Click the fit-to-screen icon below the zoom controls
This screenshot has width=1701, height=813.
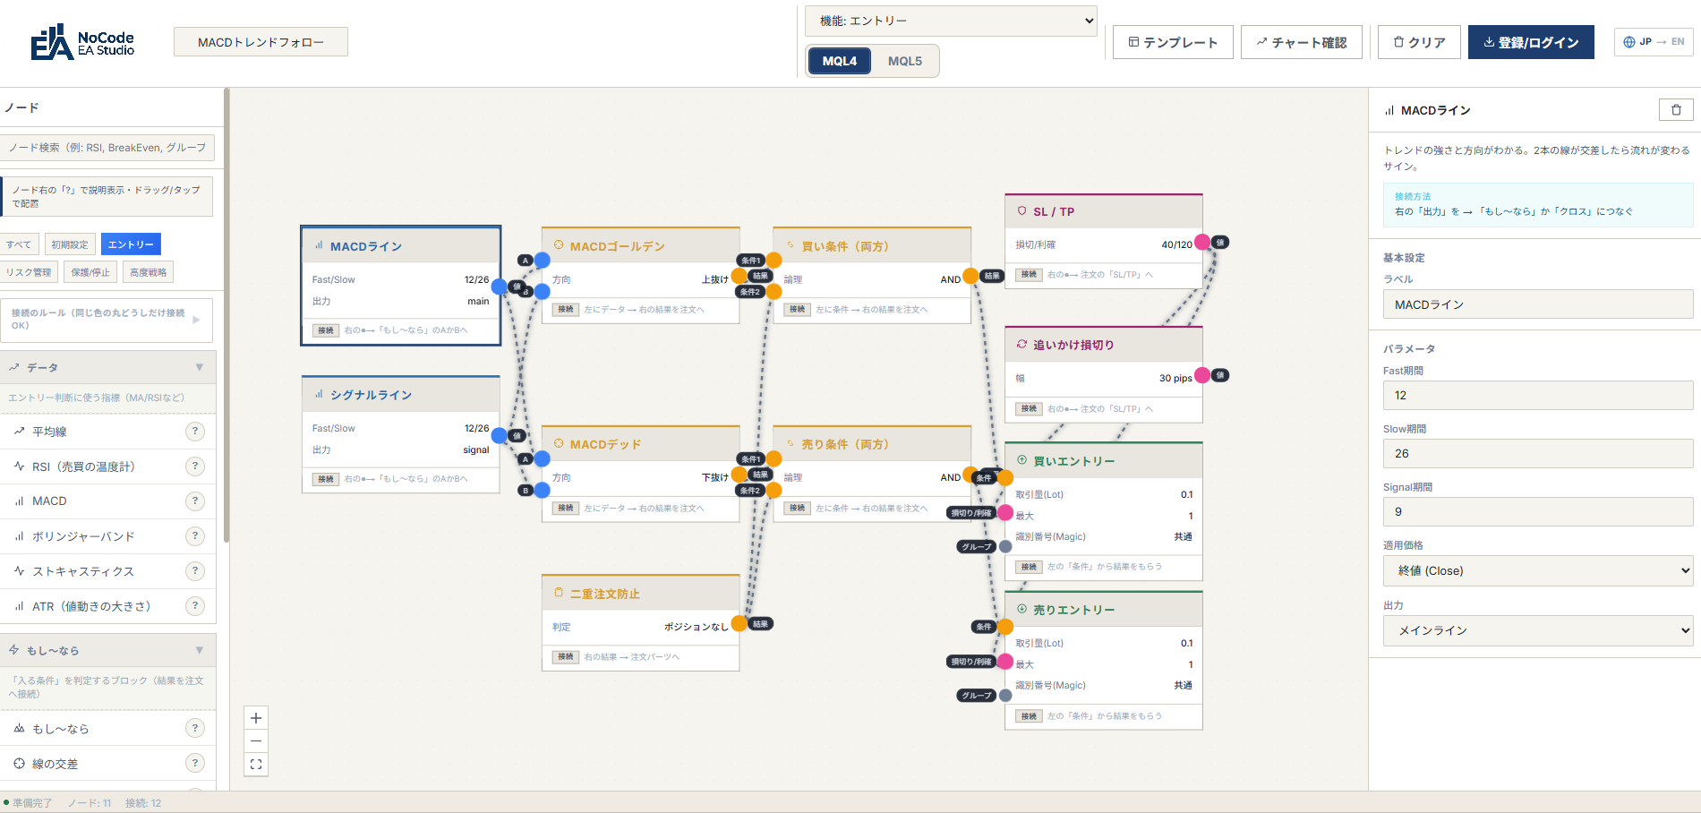(256, 765)
